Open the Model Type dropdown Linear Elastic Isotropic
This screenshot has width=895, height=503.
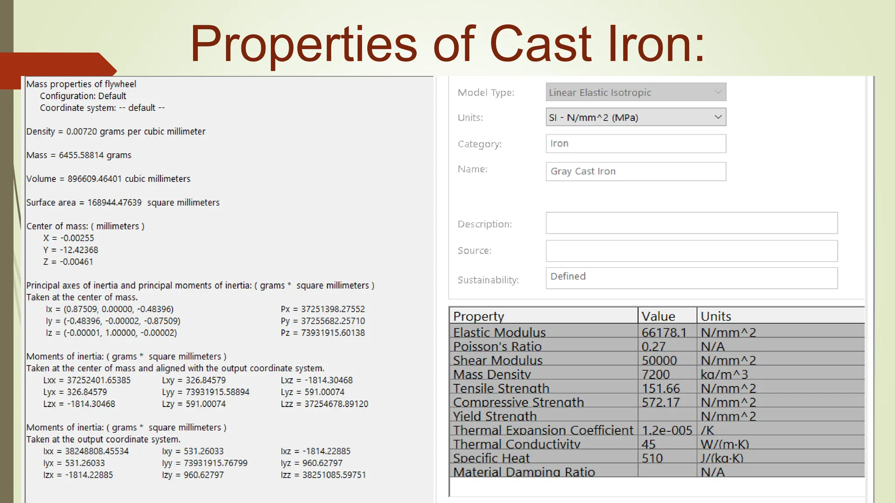(x=636, y=92)
